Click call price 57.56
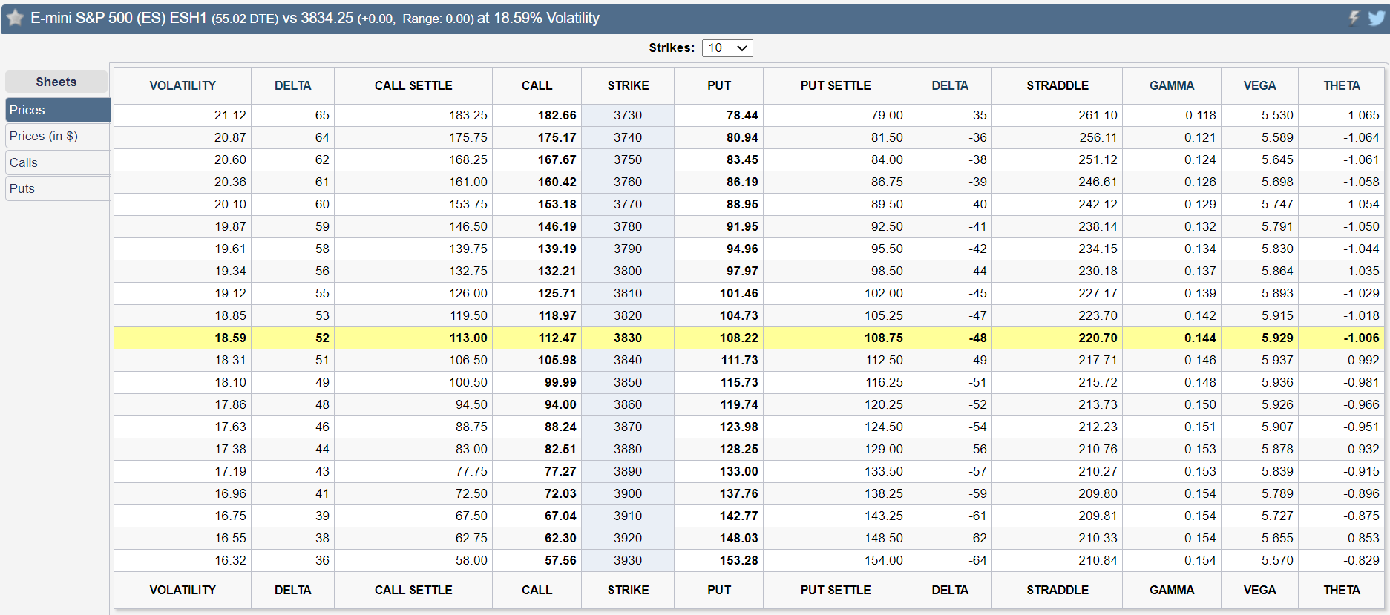 (x=560, y=560)
